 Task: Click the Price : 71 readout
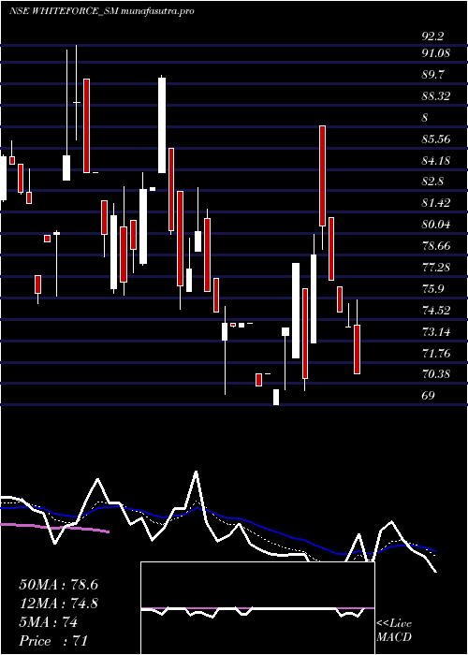click(x=53, y=641)
